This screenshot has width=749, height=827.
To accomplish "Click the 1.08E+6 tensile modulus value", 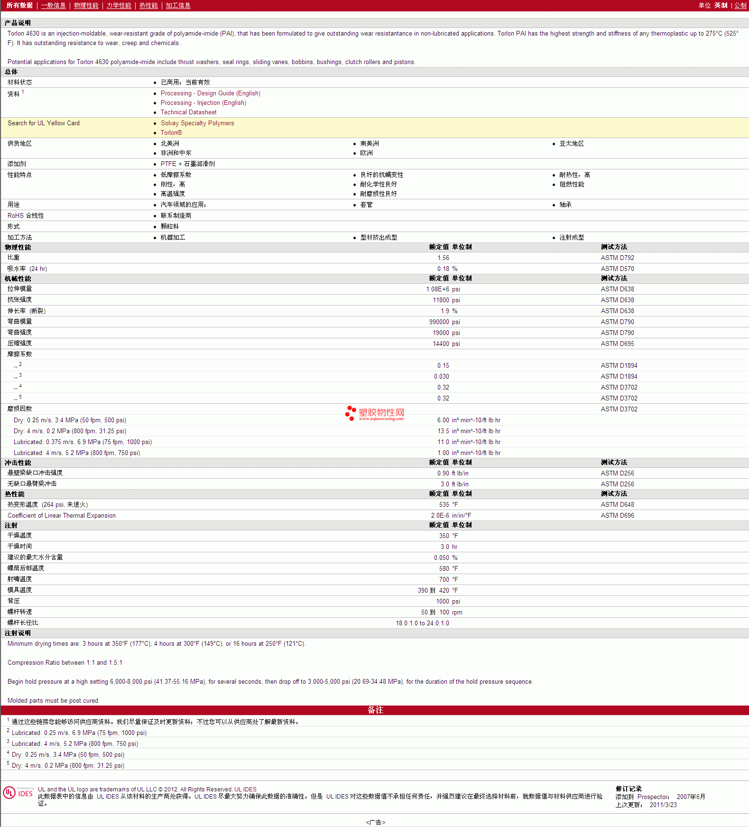I will [438, 289].
